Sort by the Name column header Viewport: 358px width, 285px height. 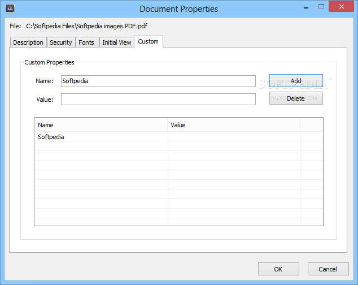[x=101, y=125]
